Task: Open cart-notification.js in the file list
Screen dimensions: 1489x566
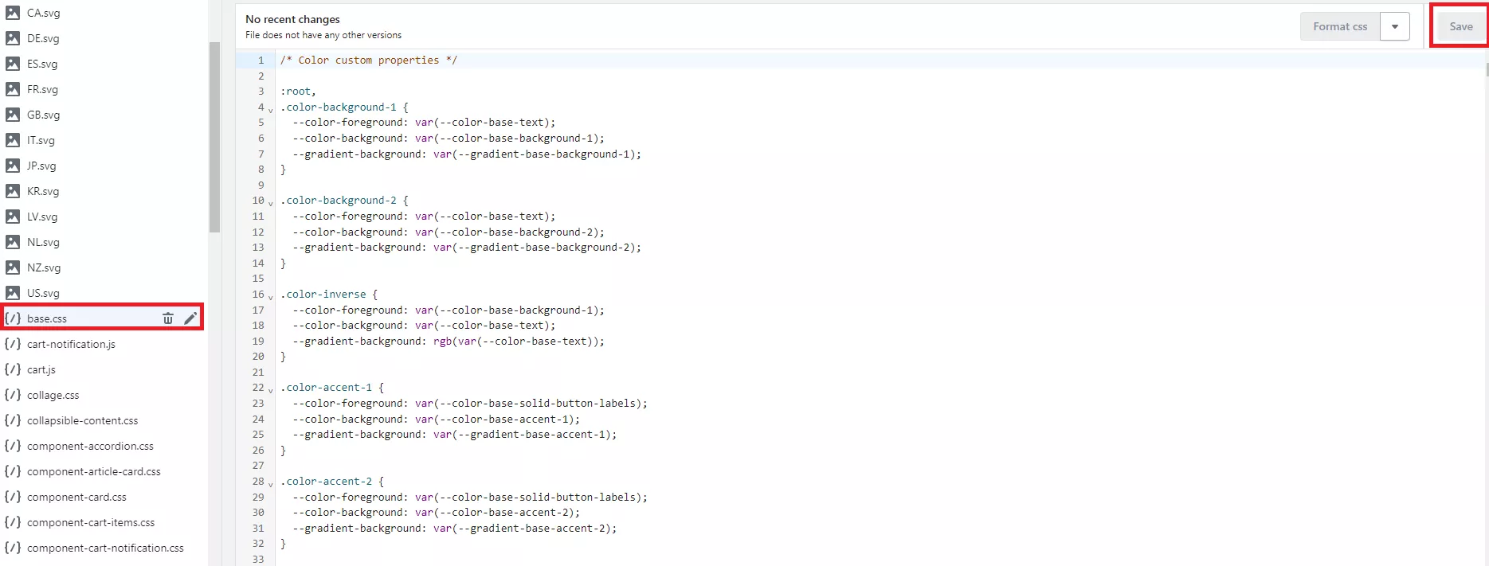Action: point(71,344)
